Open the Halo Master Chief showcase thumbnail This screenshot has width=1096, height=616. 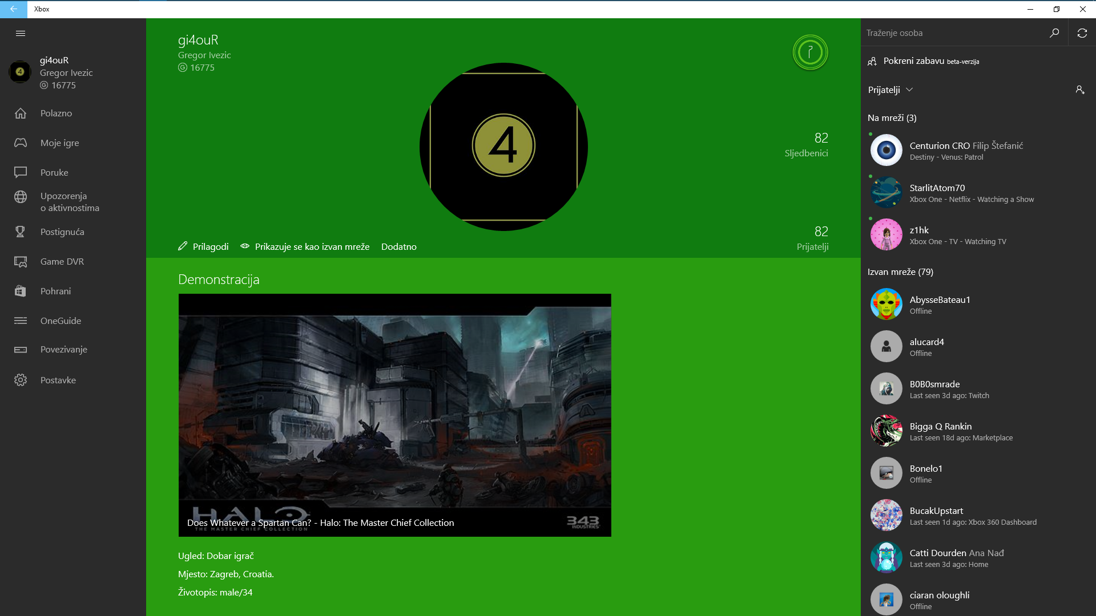point(394,415)
